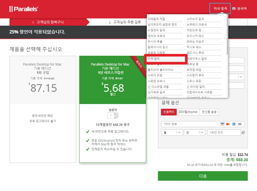
Task: Click the security code help icon
Action: click(x=243, y=132)
